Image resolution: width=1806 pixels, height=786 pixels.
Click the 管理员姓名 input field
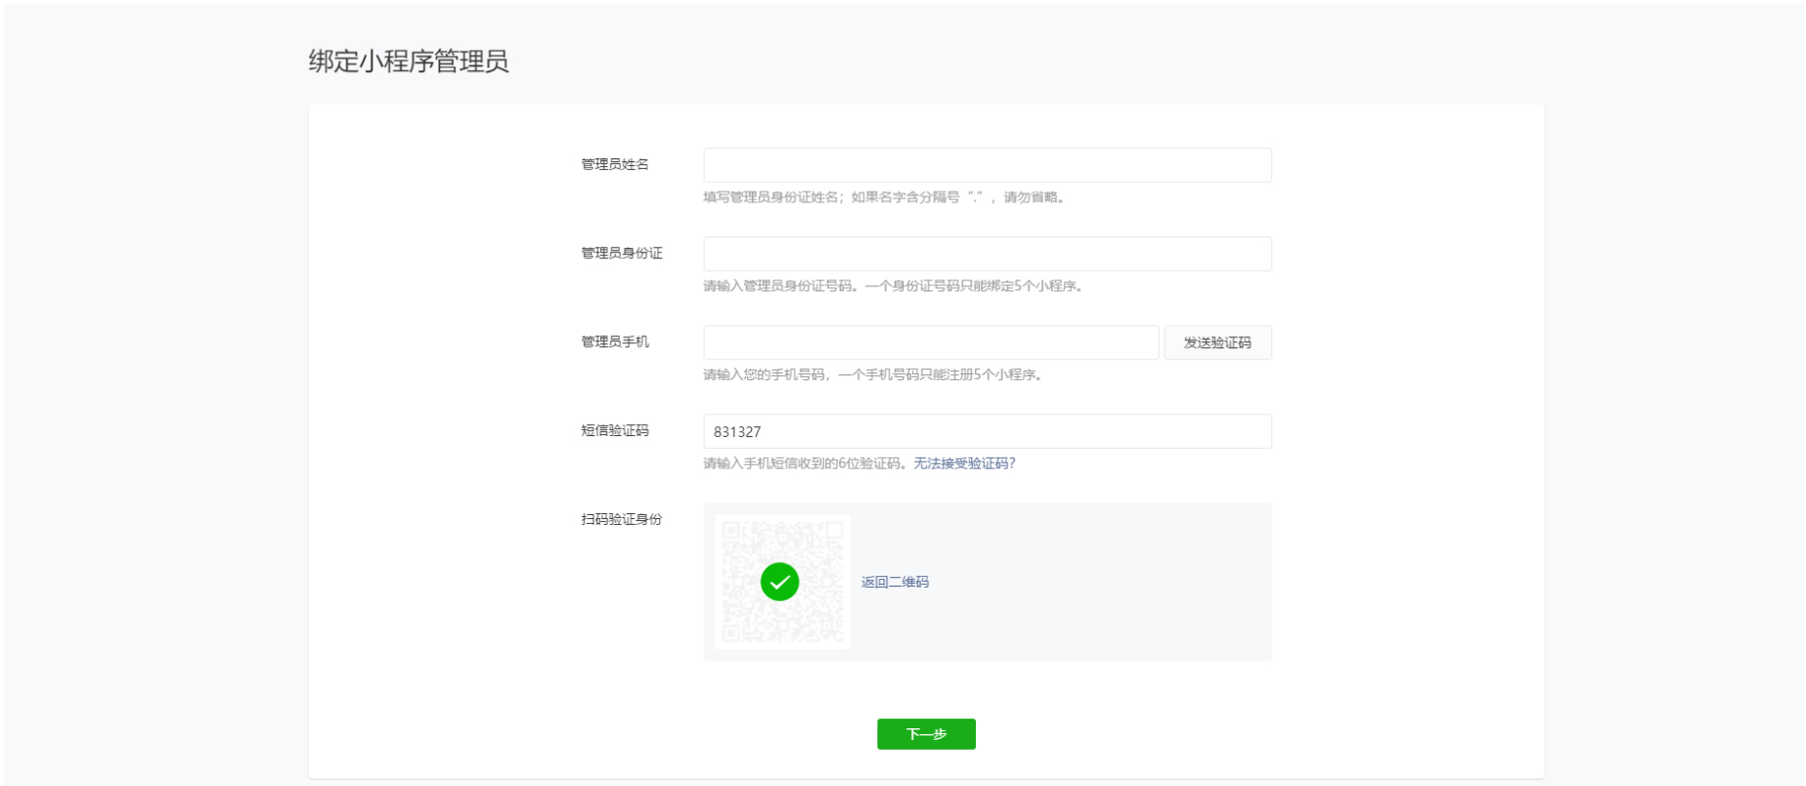[x=987, y=165]
